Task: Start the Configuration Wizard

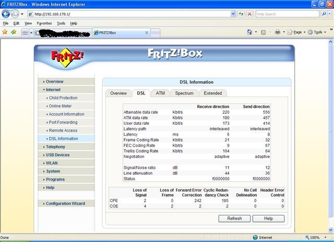Action: coord(66,203)
